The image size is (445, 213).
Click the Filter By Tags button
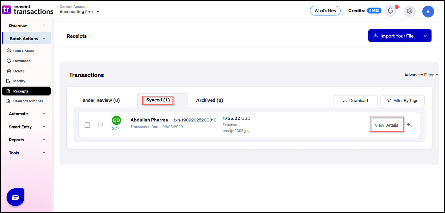pyautogui.click(x=402, y=101)
